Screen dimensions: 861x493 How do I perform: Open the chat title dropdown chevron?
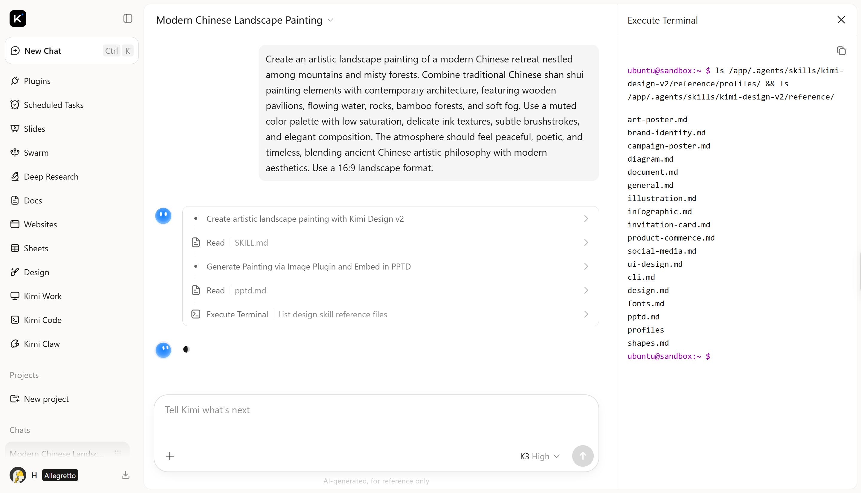(331, 20)
